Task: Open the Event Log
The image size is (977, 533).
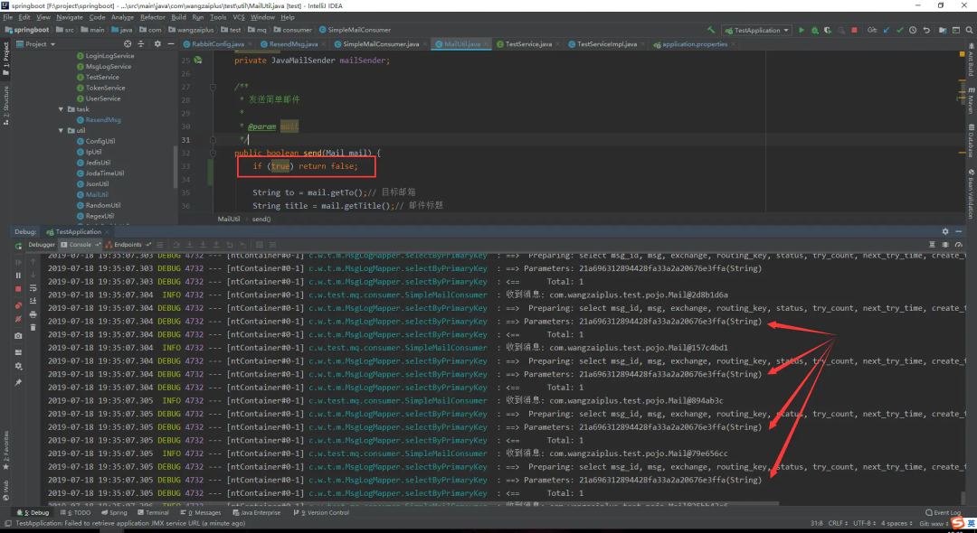Action: (943, 513)
